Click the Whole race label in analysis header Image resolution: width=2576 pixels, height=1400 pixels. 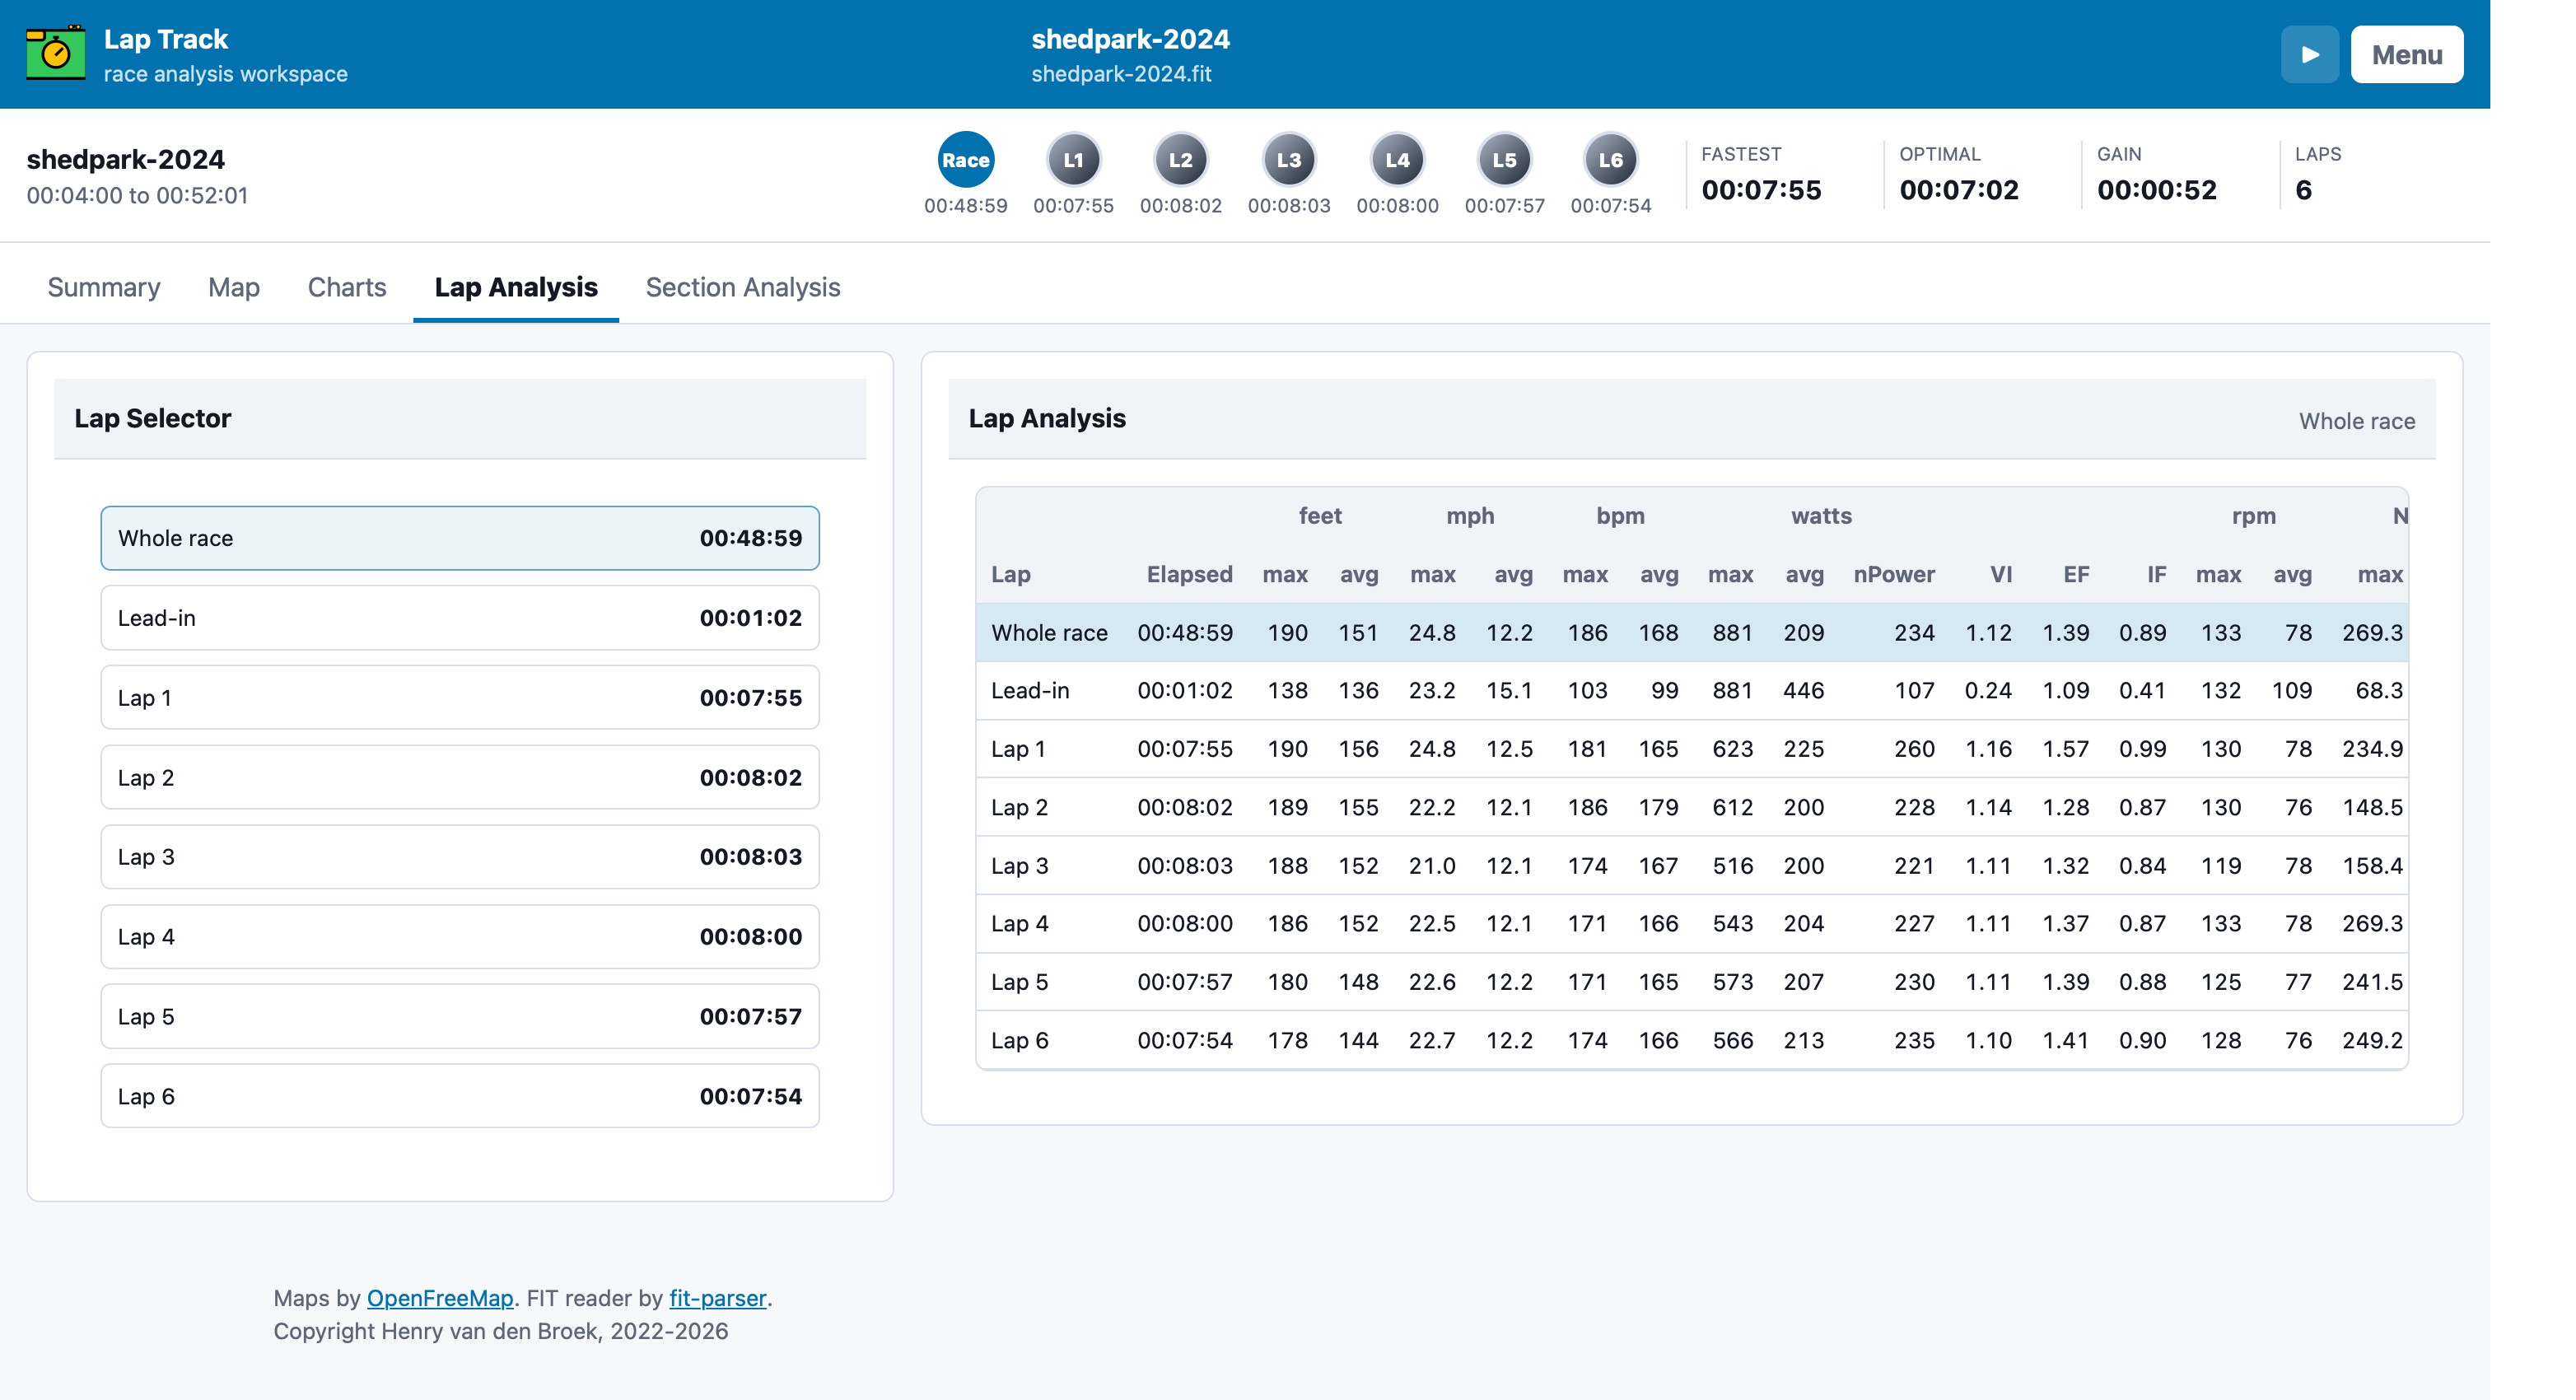point(2356,421)
